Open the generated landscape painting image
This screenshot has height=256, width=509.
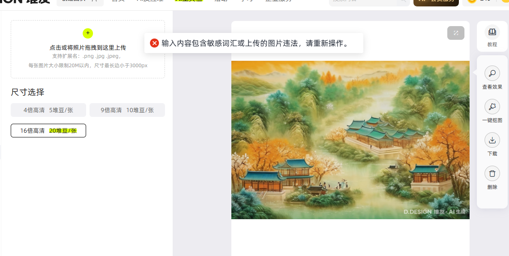coord(350,140)
